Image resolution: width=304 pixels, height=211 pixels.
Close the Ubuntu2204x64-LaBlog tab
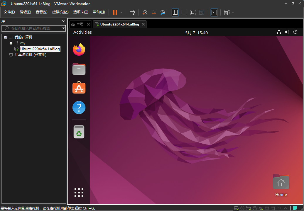point(143,24)
